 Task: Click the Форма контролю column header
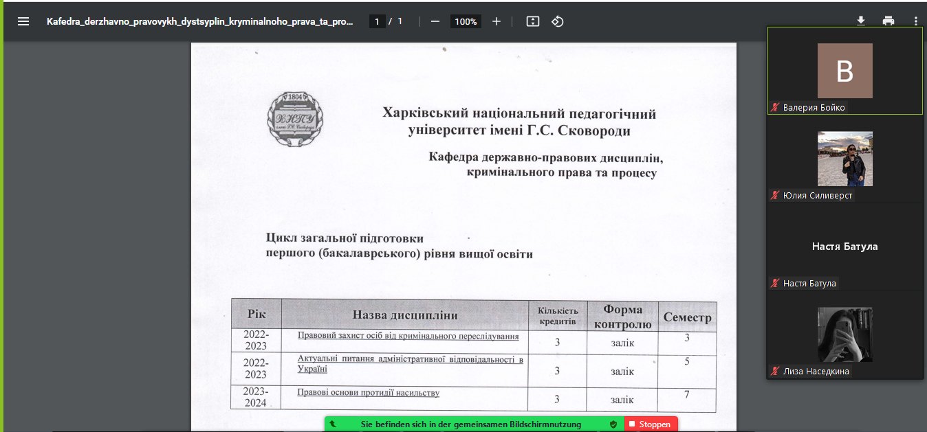pyautogui.click(x=622, y=317)
